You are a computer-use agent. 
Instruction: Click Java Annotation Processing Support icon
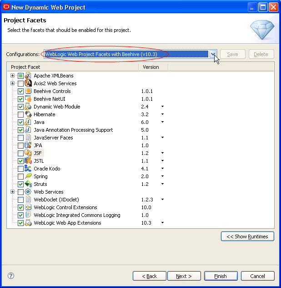click(x=28, y=130)
